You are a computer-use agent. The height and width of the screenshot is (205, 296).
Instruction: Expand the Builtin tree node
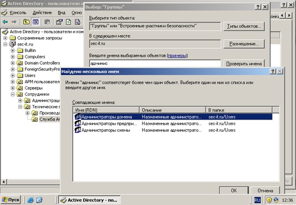pyautogui.click(x=13, y=50)
